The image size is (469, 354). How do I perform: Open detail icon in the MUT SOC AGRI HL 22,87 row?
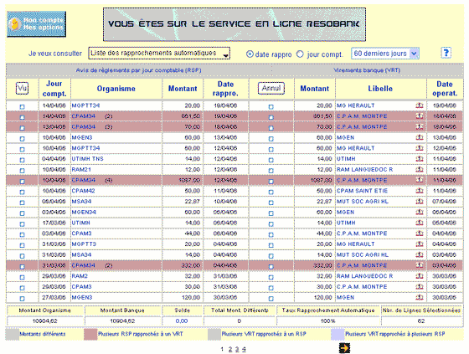click(x=420, y=202)
